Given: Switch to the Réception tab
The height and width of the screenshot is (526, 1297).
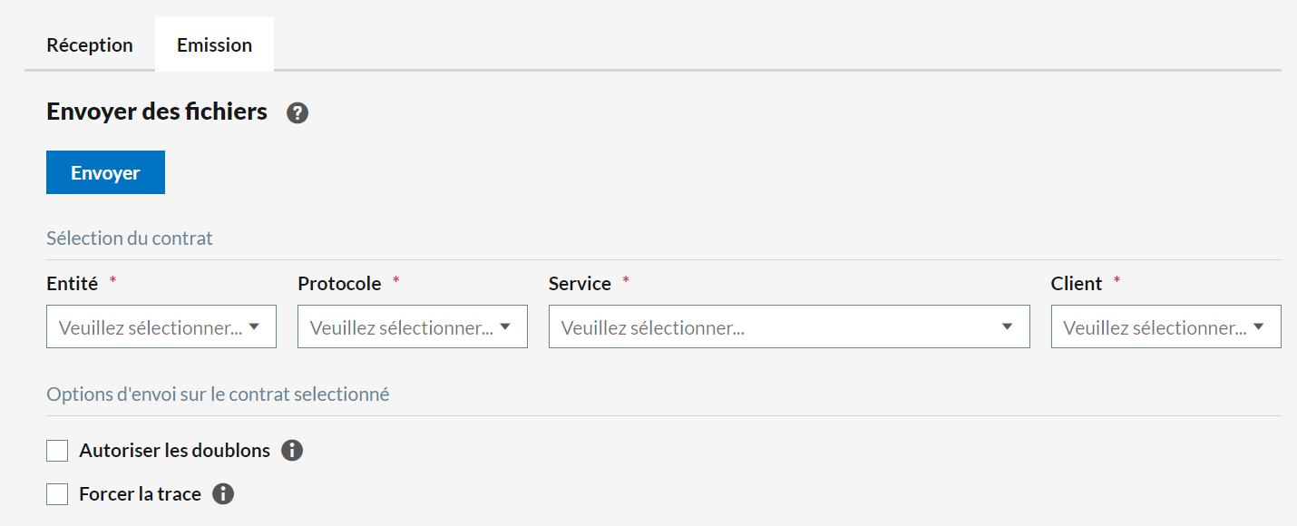Looking at the screenshot, I should (x=90, y=45).
